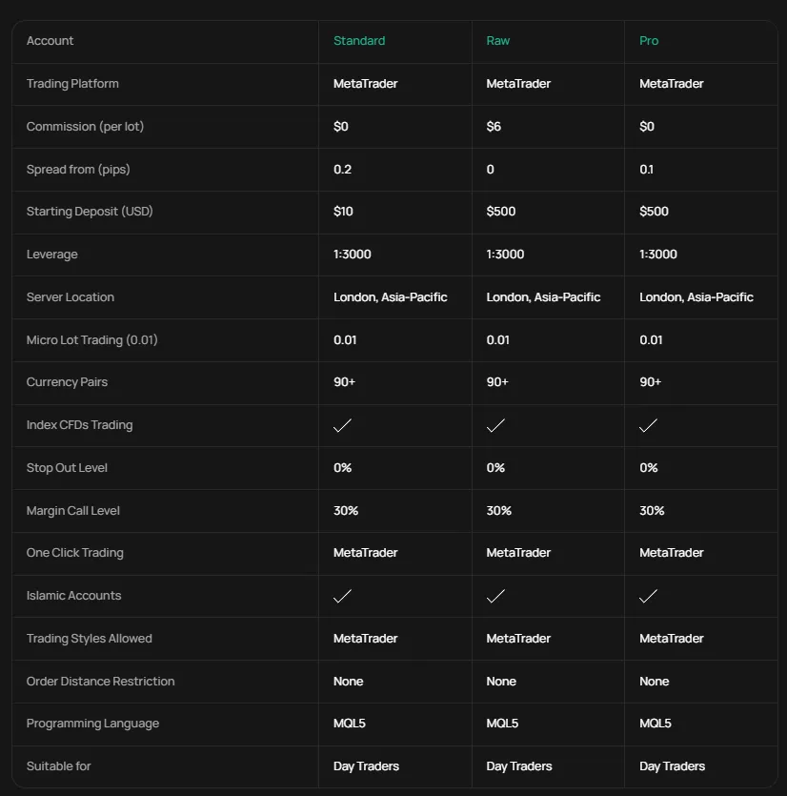Click the Margin Call Level row label
The image size is (787, 796).
click(73, 511)
